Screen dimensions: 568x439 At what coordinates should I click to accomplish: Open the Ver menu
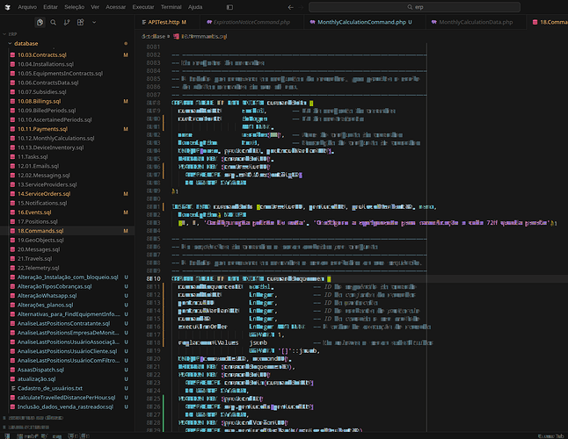click(95, 7)
